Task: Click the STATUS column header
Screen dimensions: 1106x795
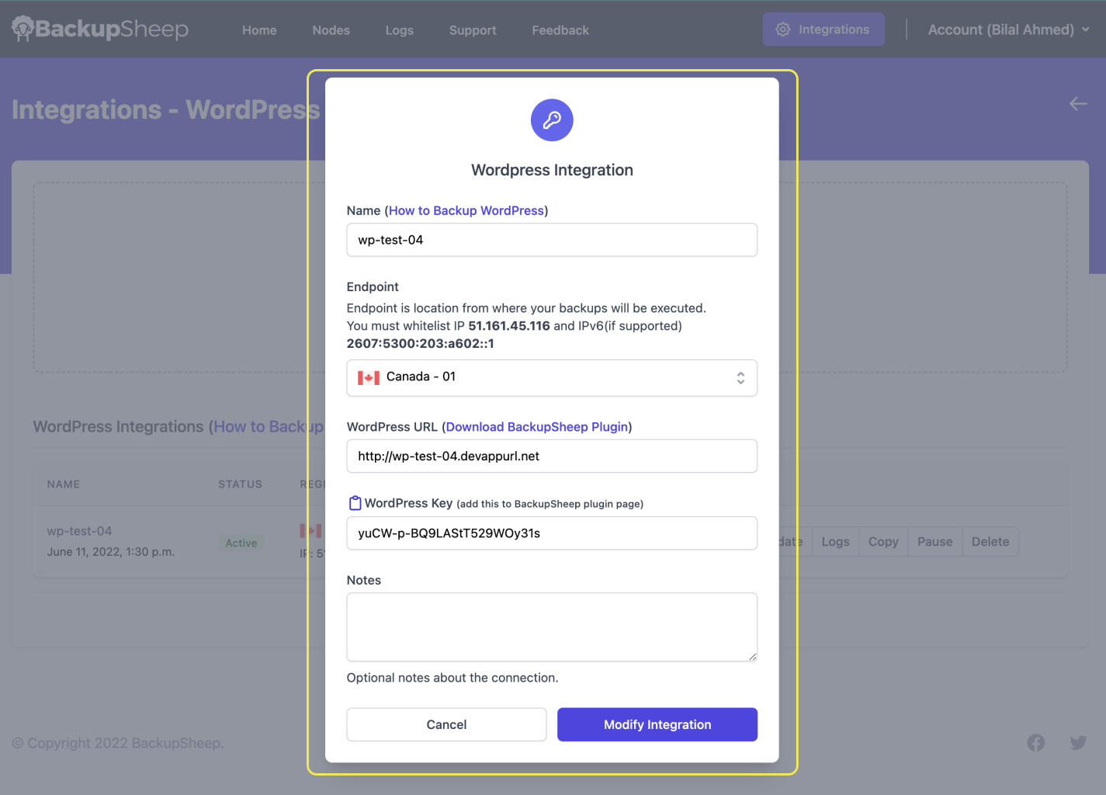Action: 240,484
